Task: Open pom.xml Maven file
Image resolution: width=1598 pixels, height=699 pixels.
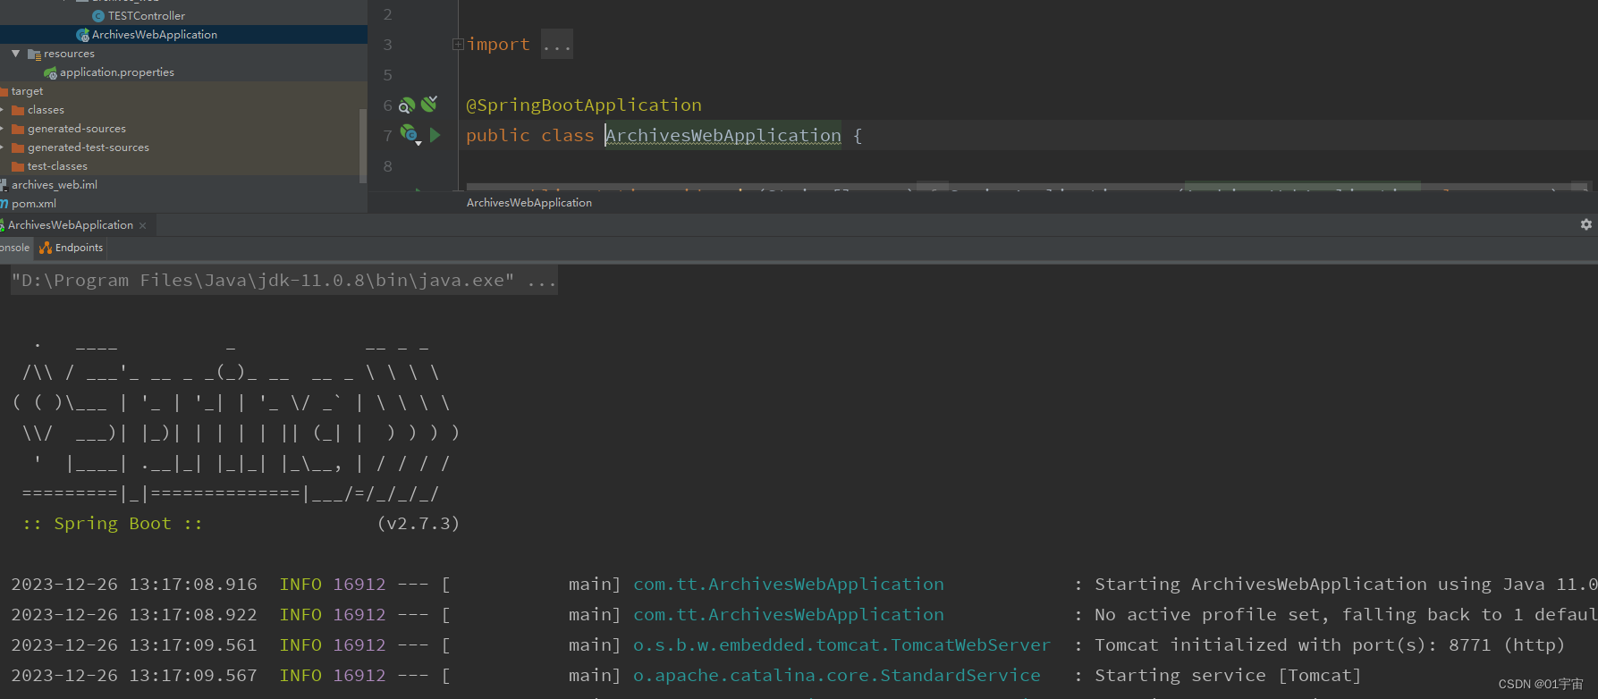Action: 34,204
